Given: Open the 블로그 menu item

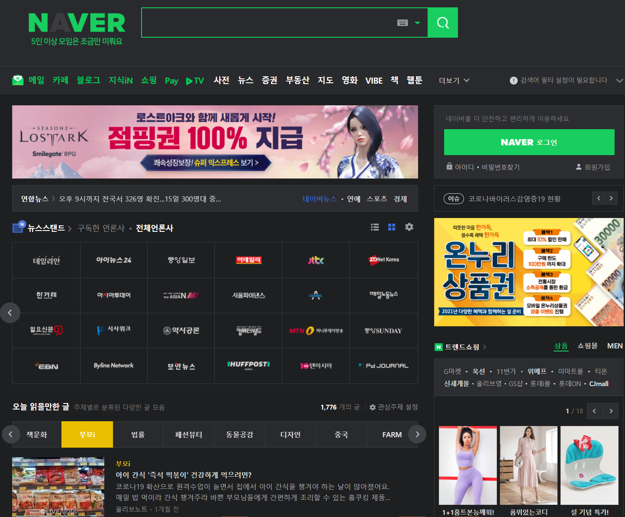Looking at the screenshot, I should (x=88, y=80).
